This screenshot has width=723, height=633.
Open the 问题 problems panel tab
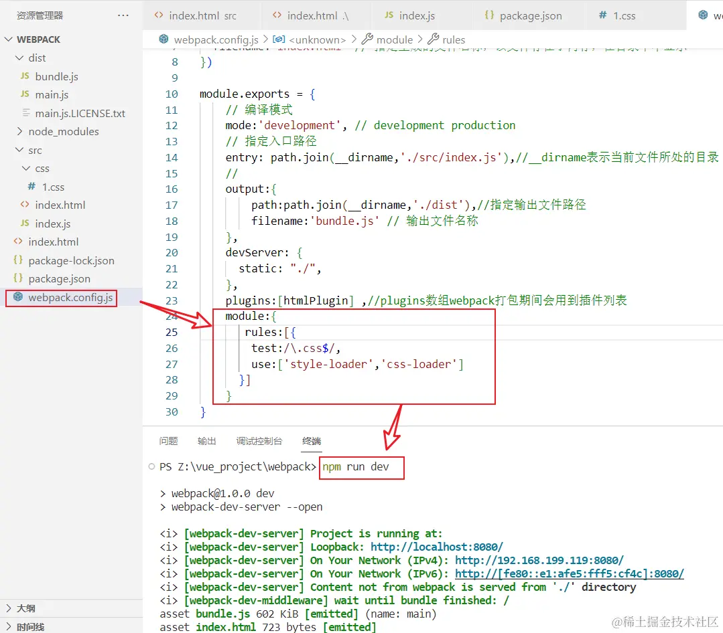coord(168,441)
